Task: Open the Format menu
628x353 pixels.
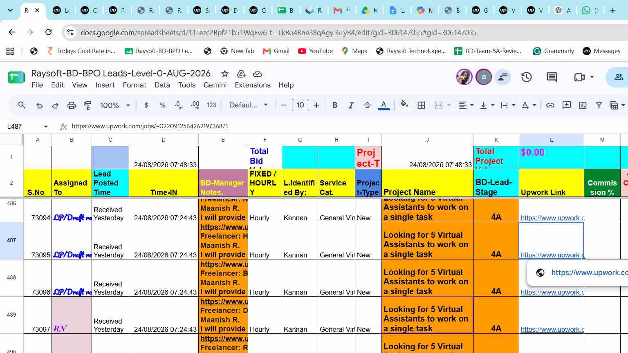Action: pos(135,85)
